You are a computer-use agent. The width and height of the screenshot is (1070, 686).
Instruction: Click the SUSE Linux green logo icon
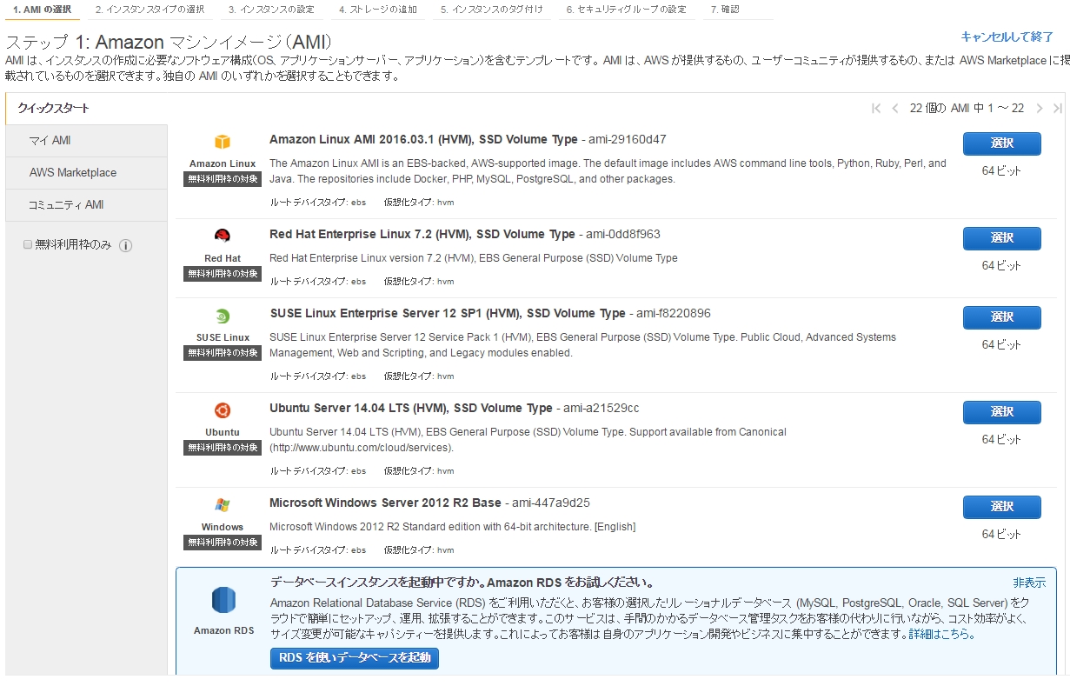(223, 316)
